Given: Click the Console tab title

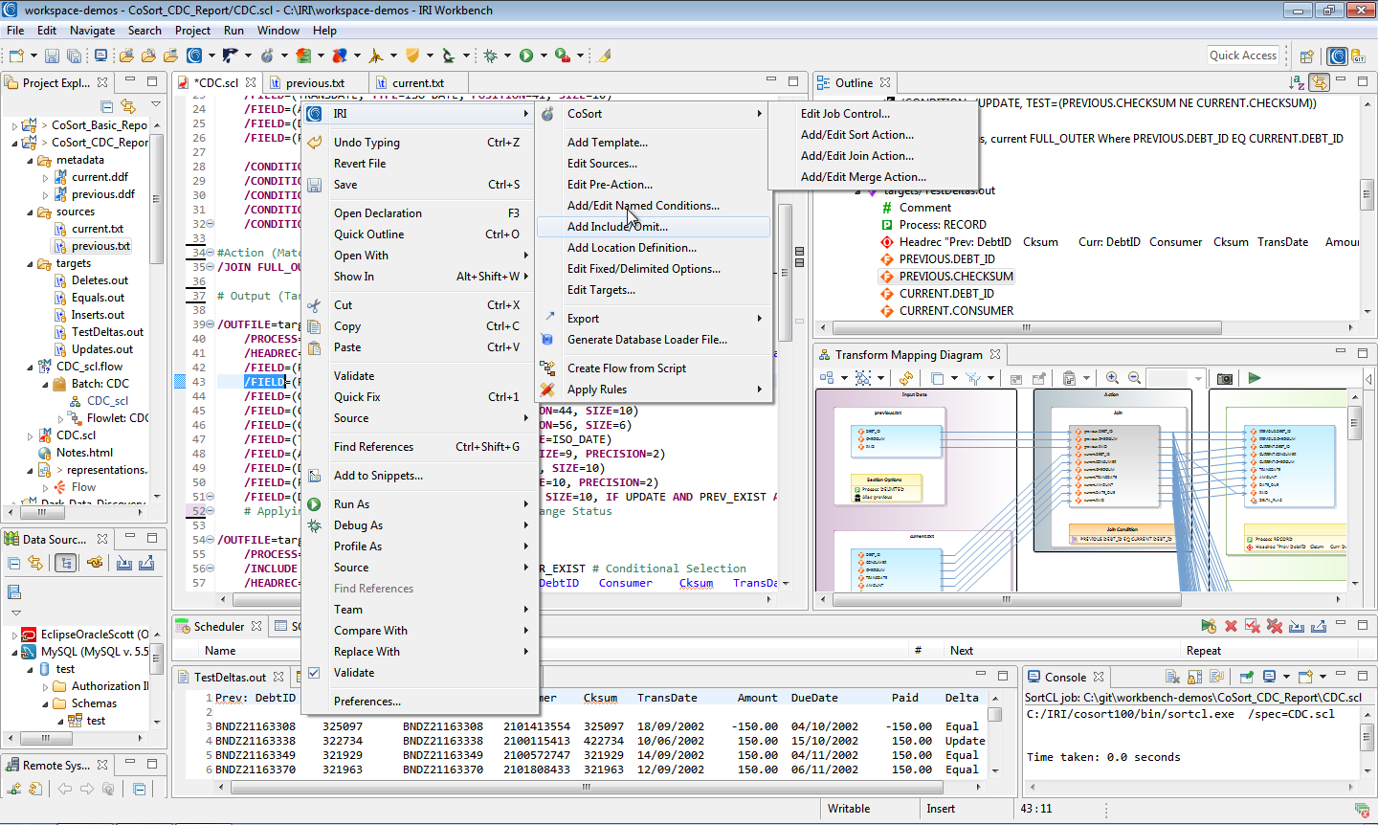Looking at the screenshot, I should point(1065,677).
